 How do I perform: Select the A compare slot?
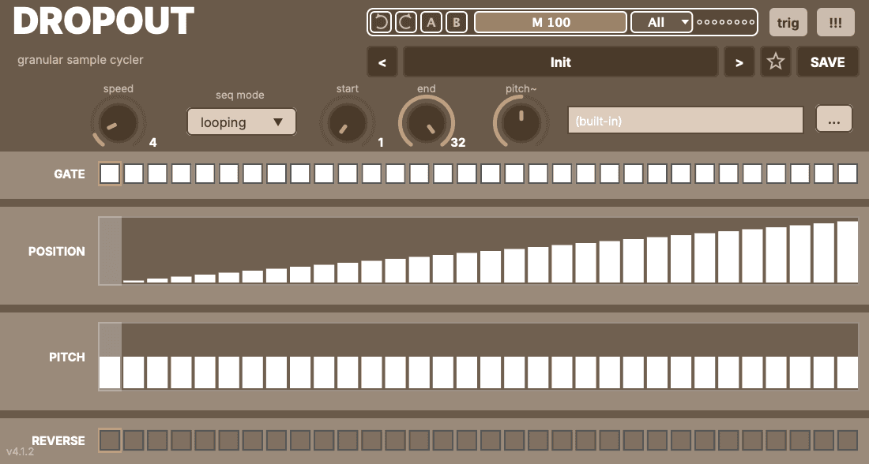click(431, 22)
